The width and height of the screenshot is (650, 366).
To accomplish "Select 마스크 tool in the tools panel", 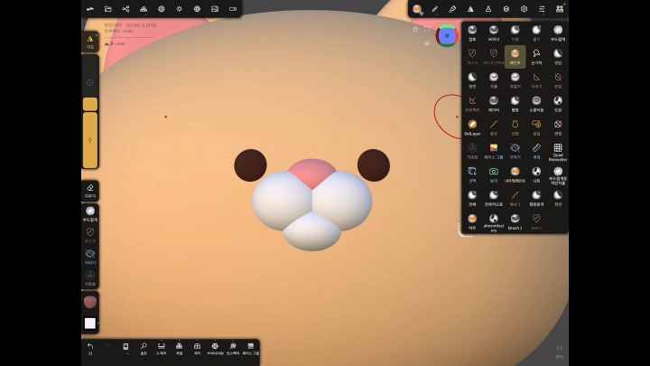I will click(472, 56).
